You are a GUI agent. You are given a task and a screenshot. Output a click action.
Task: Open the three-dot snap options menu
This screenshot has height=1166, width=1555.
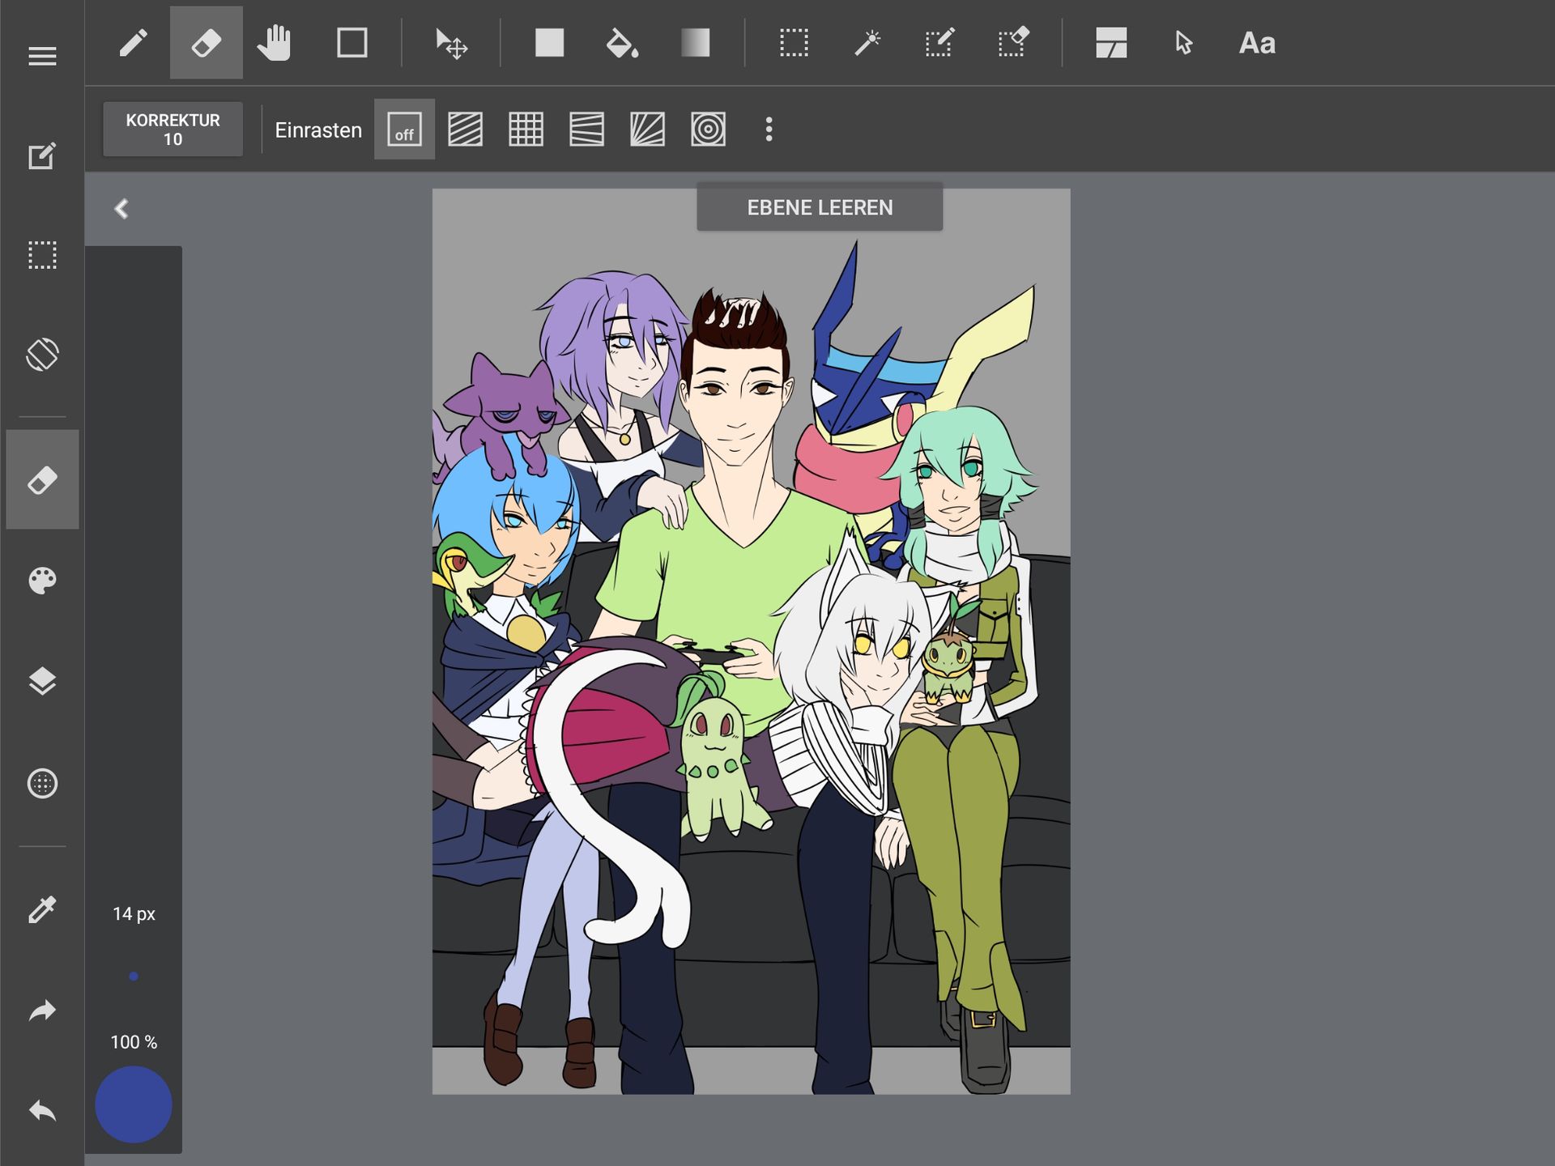pyautogui.click(x=769, y=130)
